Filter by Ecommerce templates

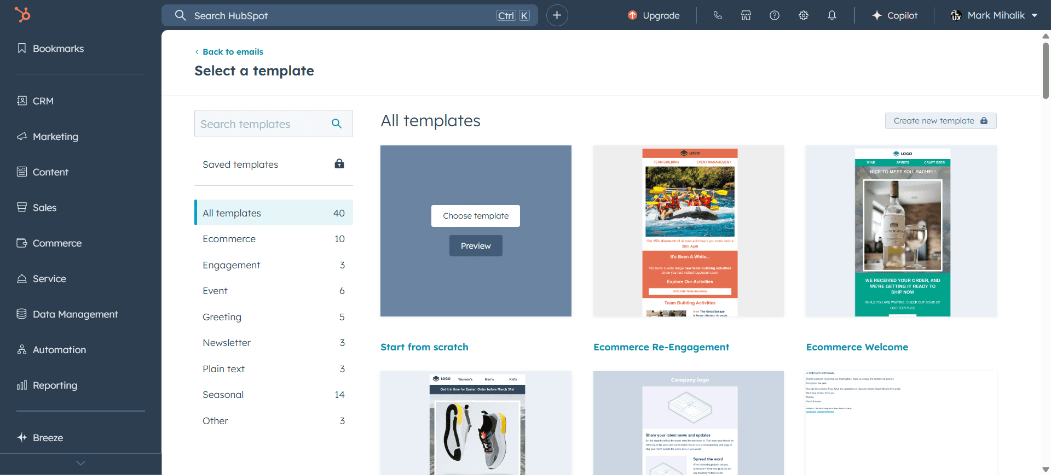click(273, 239)
